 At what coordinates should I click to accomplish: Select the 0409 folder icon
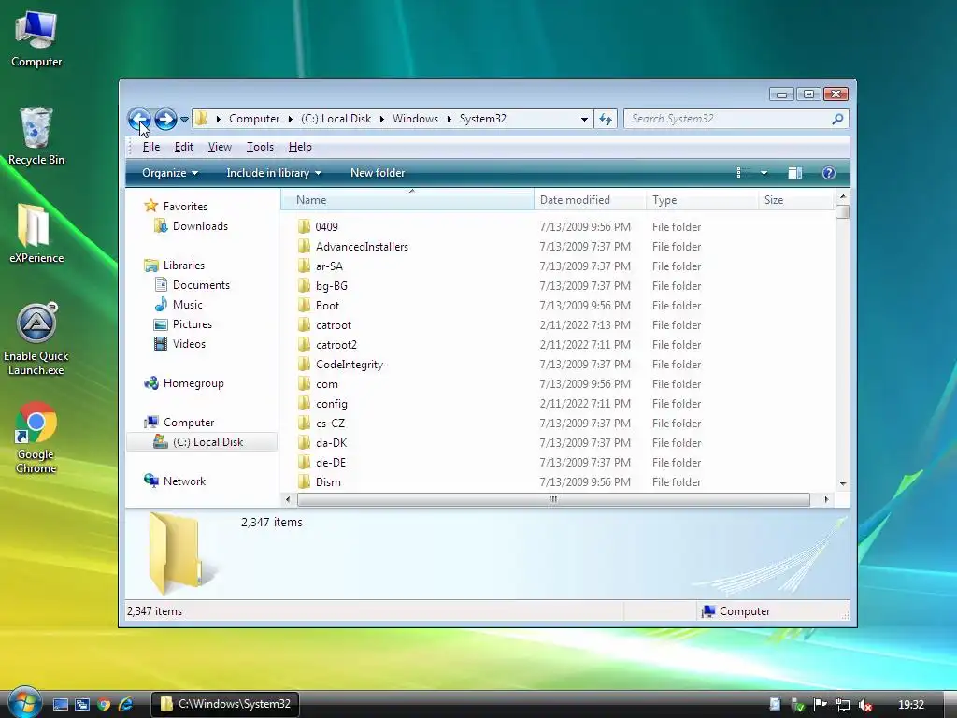pyautogui.click(x=304, y=226)
